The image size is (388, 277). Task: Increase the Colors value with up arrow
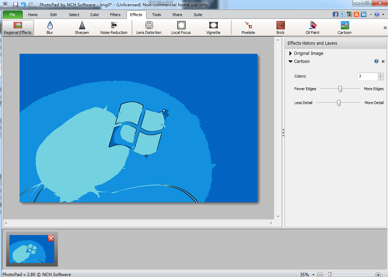pyautogui.click(x=381, y=75)
